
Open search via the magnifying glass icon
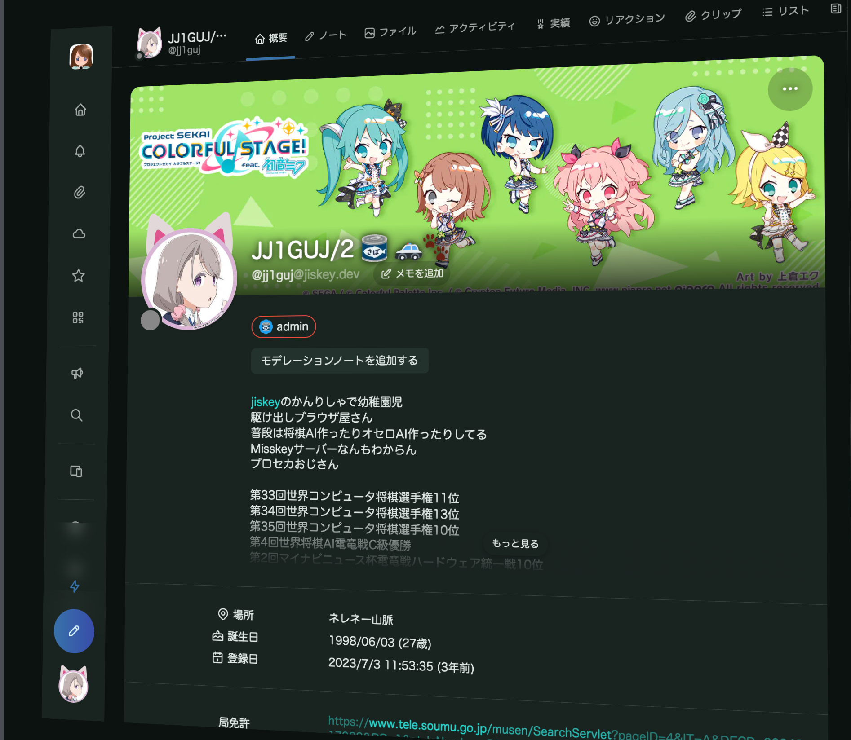tap(77, 415)
